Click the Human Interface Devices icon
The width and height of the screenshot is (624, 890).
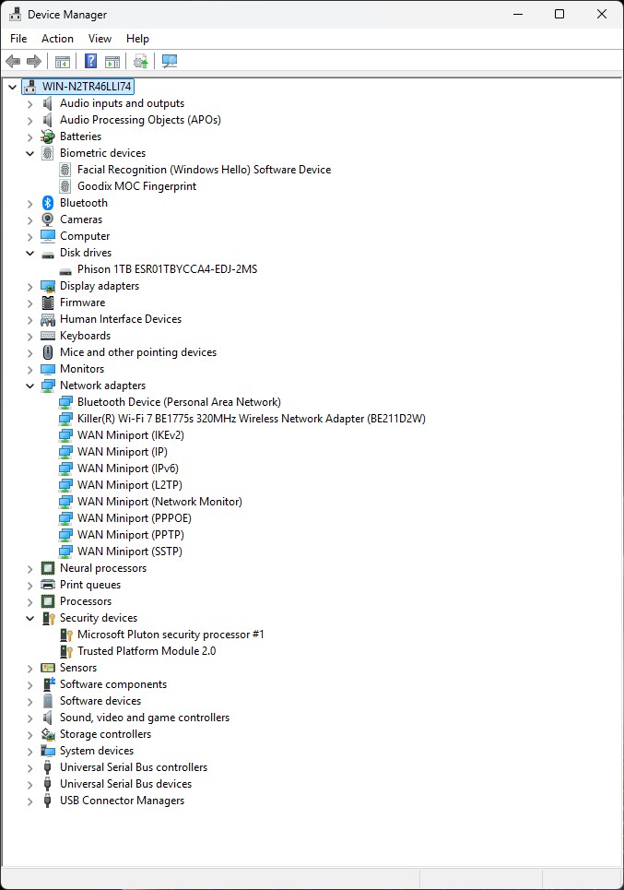(x=48, y=319)
